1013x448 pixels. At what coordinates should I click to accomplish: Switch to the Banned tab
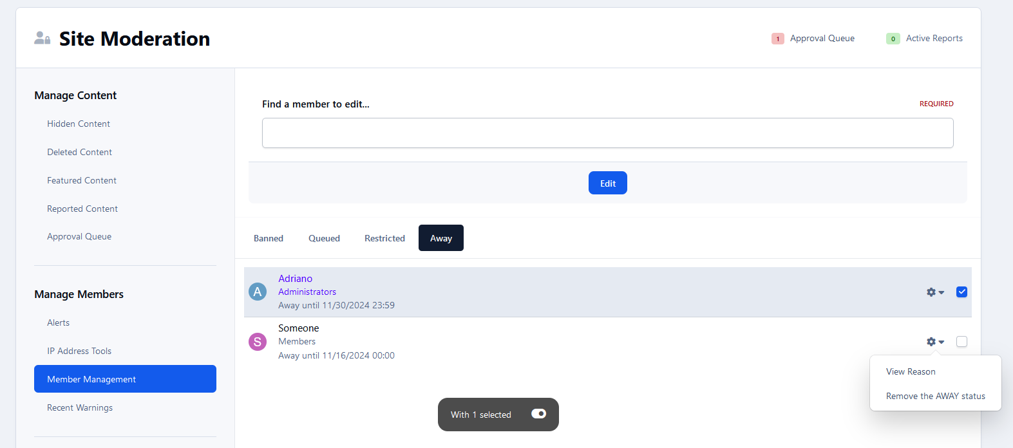(269, 238)
